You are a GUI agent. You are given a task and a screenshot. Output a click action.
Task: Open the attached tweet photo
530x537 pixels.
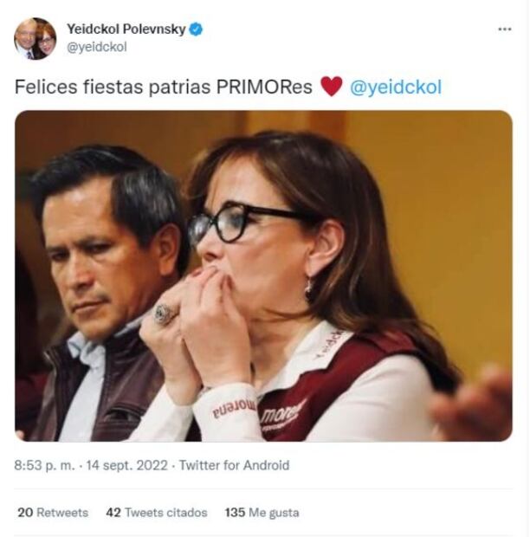(263, 275)
